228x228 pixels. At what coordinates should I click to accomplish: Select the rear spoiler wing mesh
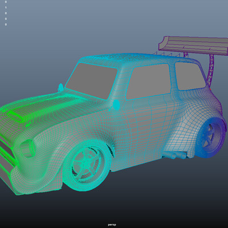click(194, 45)
